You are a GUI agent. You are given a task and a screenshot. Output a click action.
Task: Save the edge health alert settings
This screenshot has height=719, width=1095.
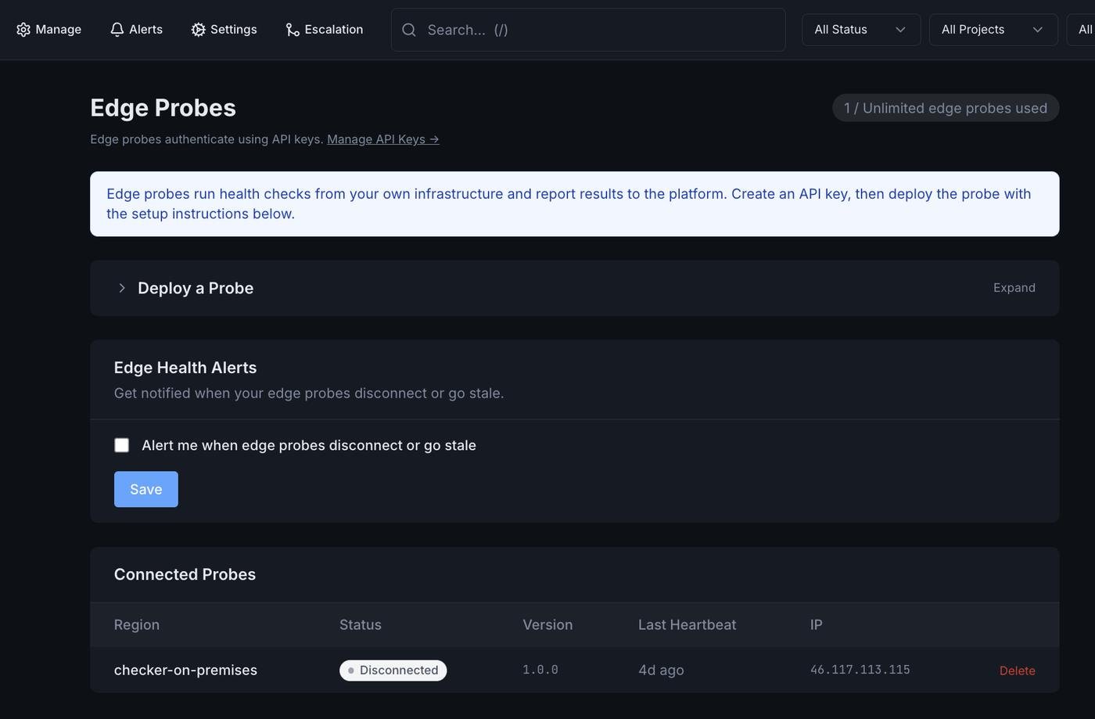pos(146,489)
